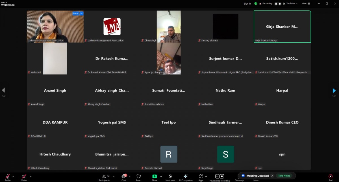Open the three-dots menu on host video
Viewport: 339px width, 182px height.
click(x=82, y=14)
